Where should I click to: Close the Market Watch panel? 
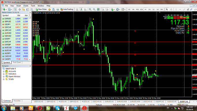coord(30,13)
